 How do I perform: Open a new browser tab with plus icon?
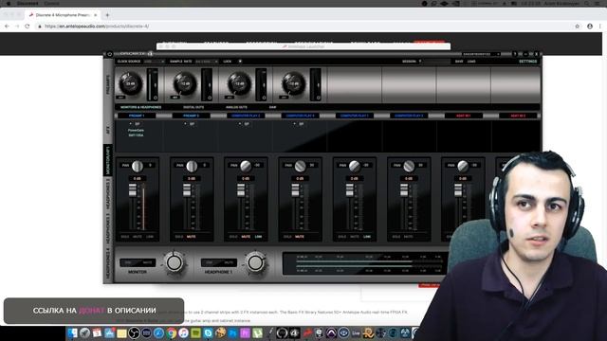coord(107,15)
